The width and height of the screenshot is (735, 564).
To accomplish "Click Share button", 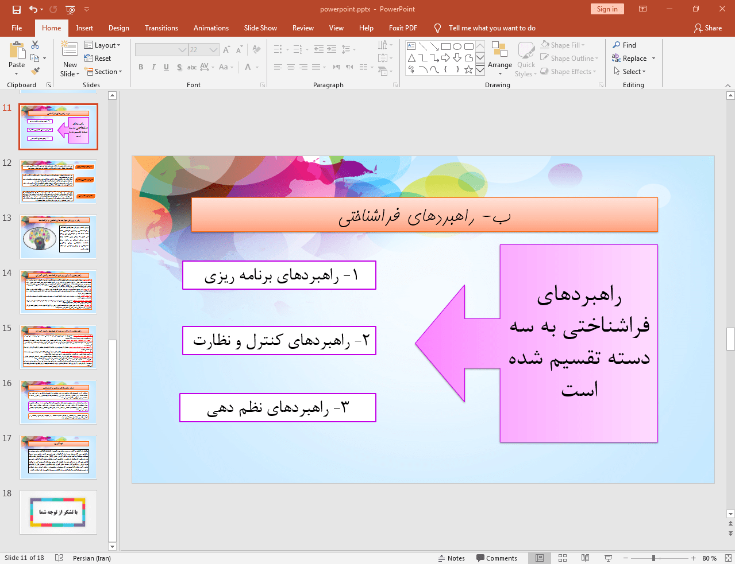I will [x=708, y=28].
